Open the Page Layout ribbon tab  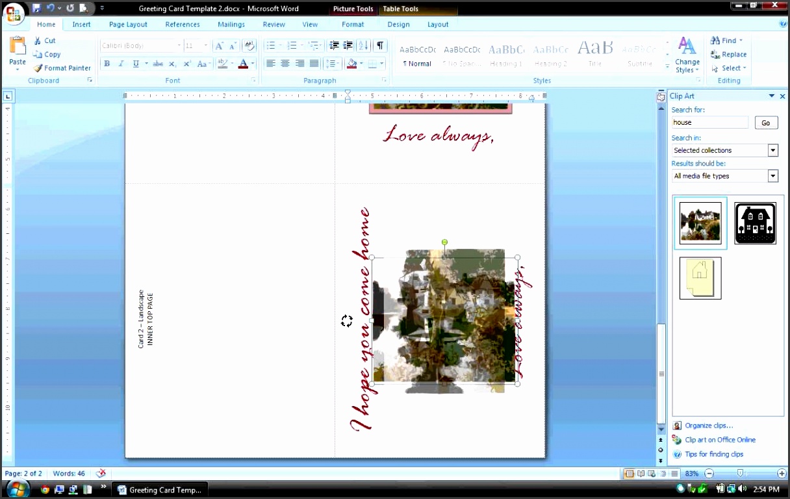[128, 24]
